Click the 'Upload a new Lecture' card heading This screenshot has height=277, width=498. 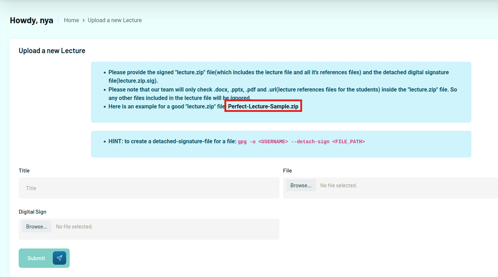(x=52, y=51)
